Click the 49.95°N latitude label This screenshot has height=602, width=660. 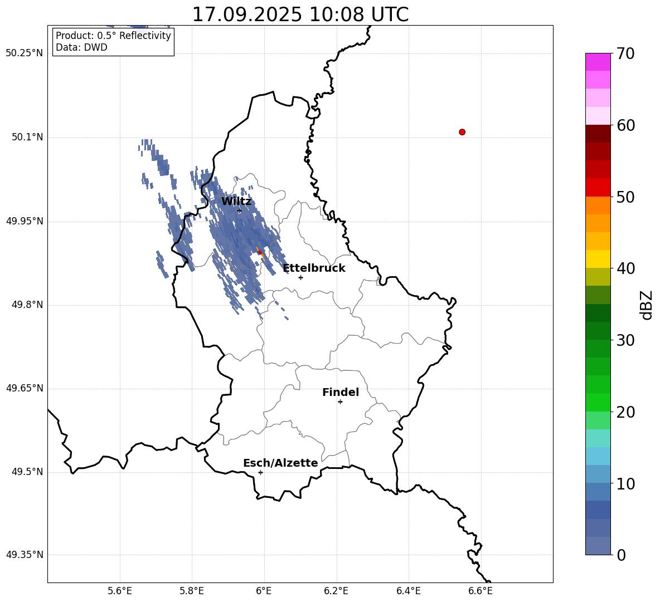click(x=25, y=221)
